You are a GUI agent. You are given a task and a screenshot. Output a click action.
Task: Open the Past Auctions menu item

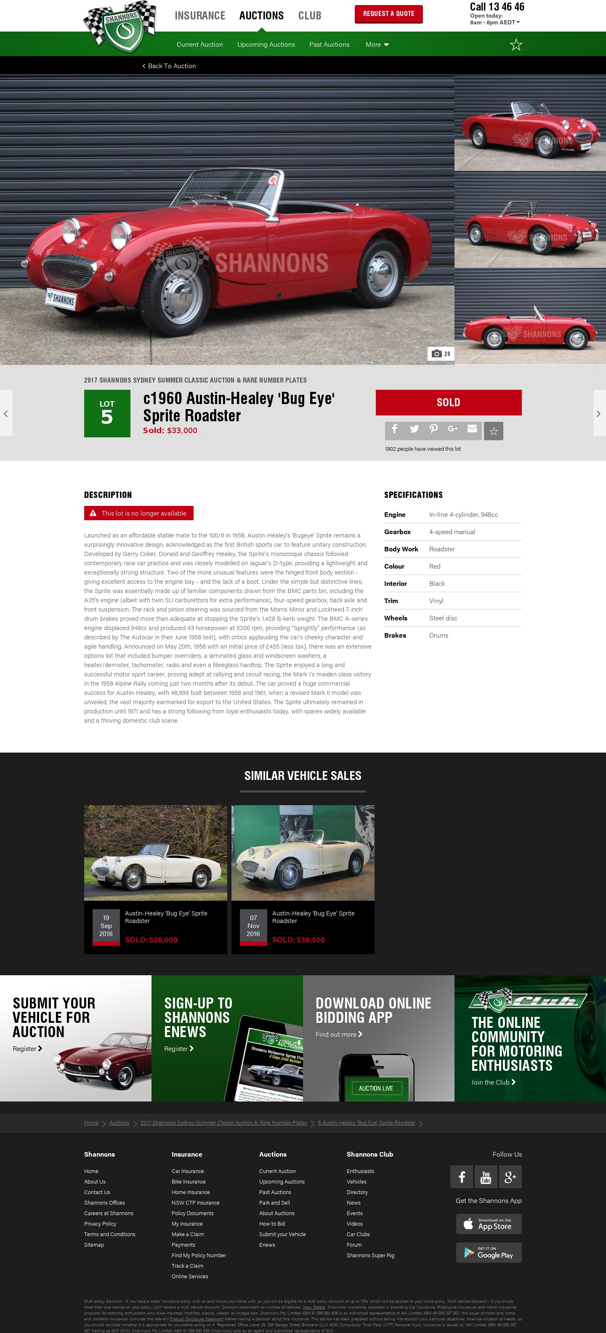(x=329, y=45)
